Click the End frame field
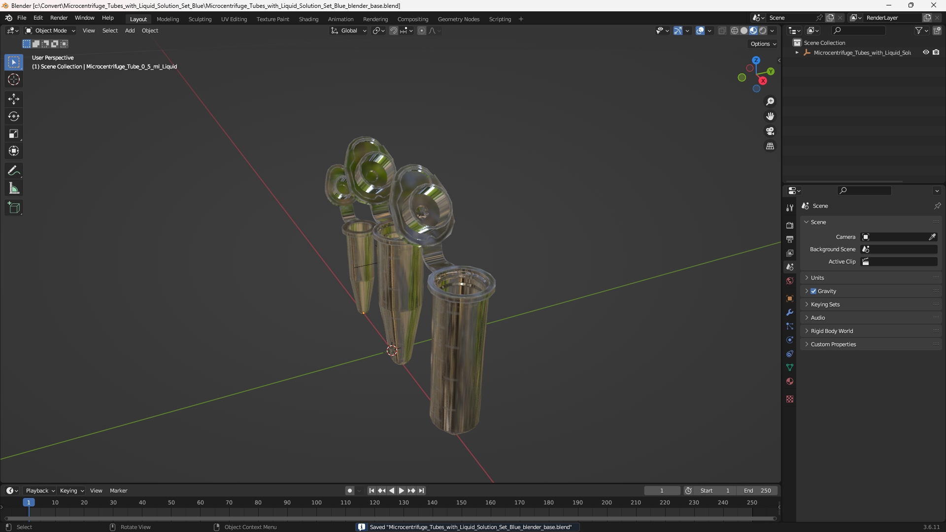The height and width of the screenshot is (532, 946). click(757, 491)
